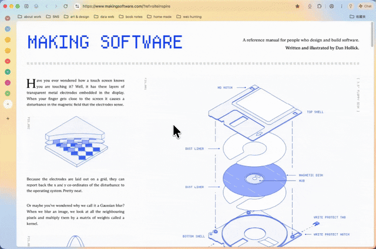Open the 'book notes' bookmark folder
The height and width of the screenshot is (249, 376).
pos(130,16)
